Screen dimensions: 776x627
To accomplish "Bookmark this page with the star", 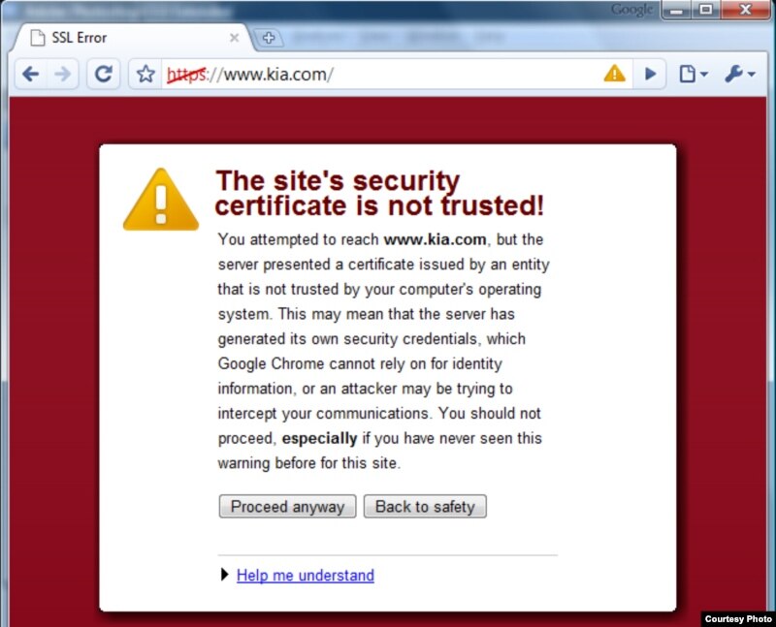I will coord(145,75).
